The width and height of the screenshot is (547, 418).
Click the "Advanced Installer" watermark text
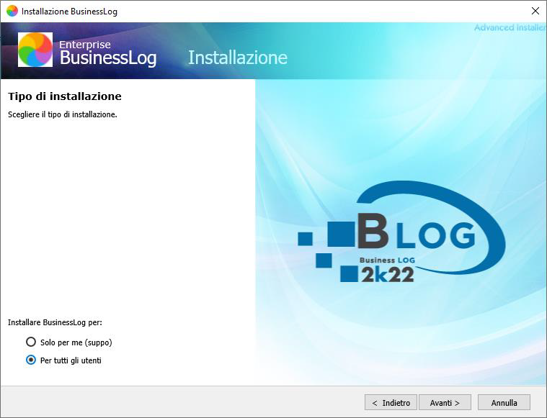coord(510,27)
